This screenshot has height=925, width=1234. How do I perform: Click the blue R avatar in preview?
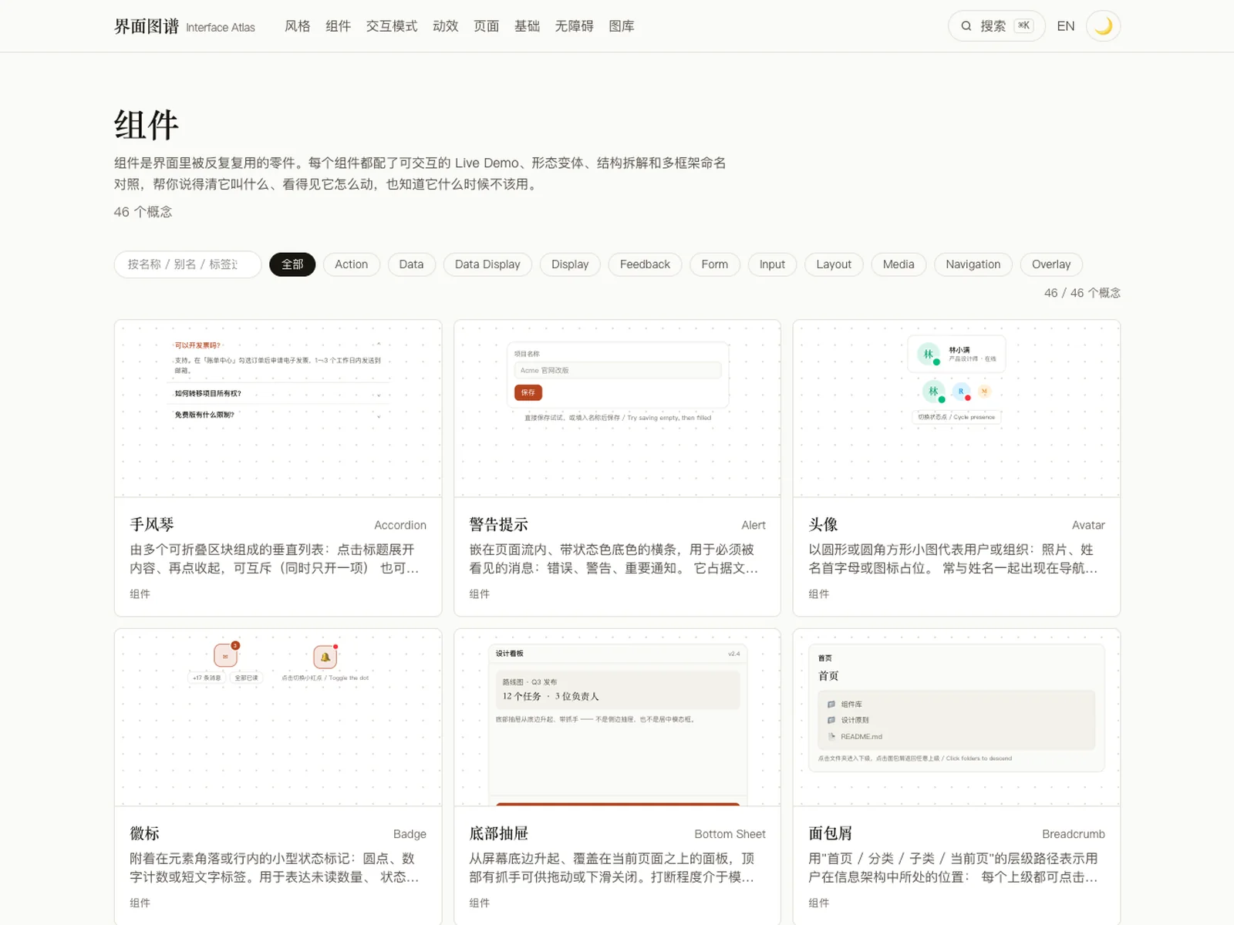961,392
